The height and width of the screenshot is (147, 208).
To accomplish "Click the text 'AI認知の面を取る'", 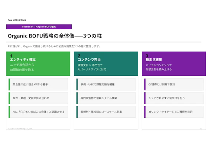I will click(x=22, y=70).
